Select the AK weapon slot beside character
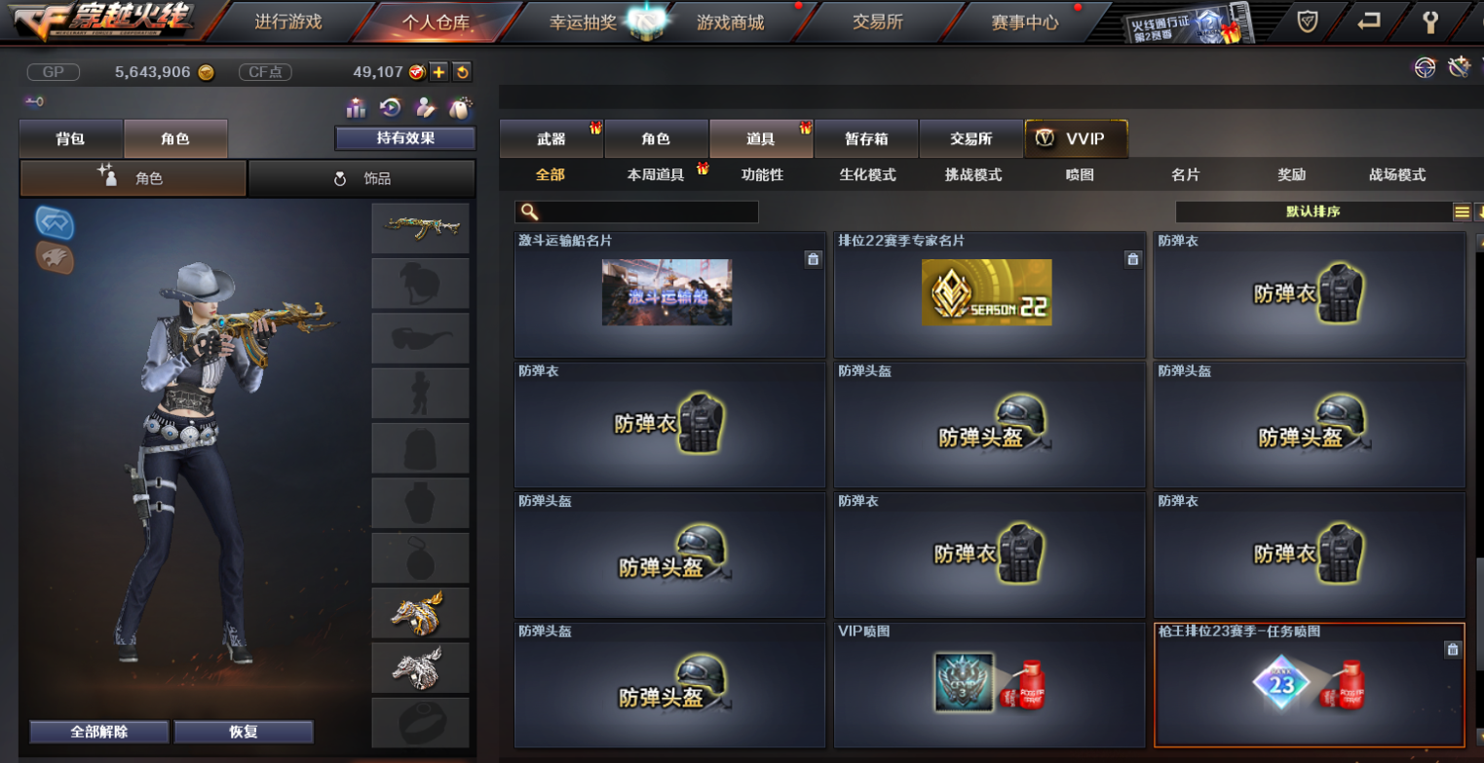This screenshot has height=763, width=1484. [x=421, y=228]
